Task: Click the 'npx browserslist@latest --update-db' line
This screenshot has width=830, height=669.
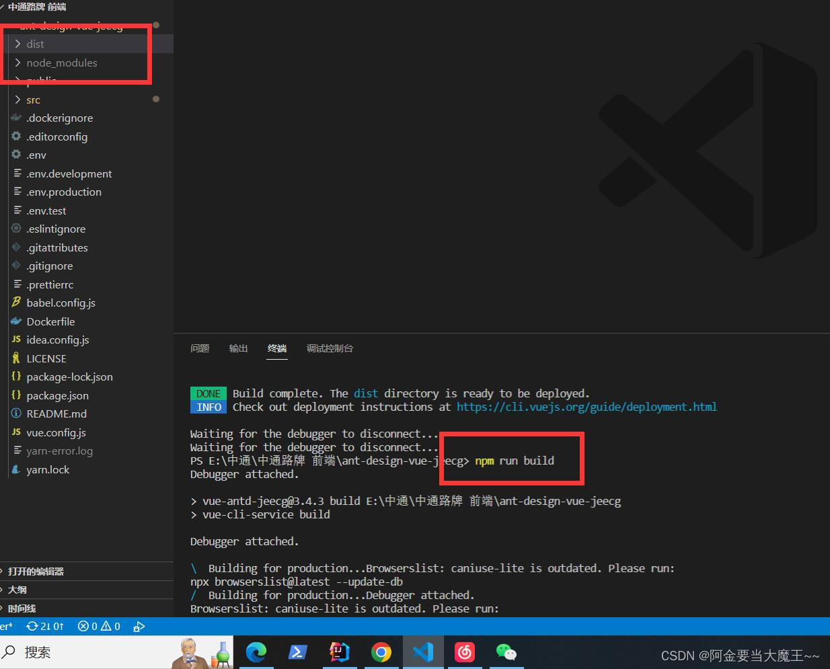Action: pyautogui.click(x=297, y=582)
